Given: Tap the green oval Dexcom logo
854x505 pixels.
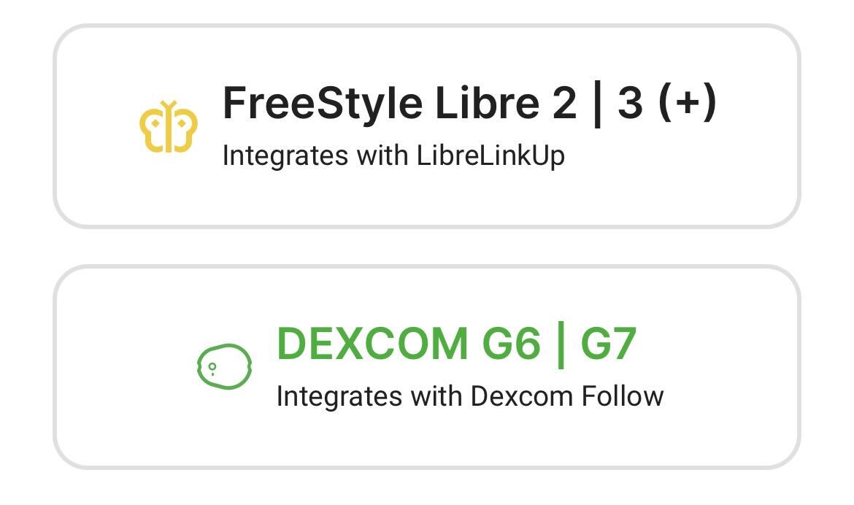Looking at the screenshot, I should 224,366.
